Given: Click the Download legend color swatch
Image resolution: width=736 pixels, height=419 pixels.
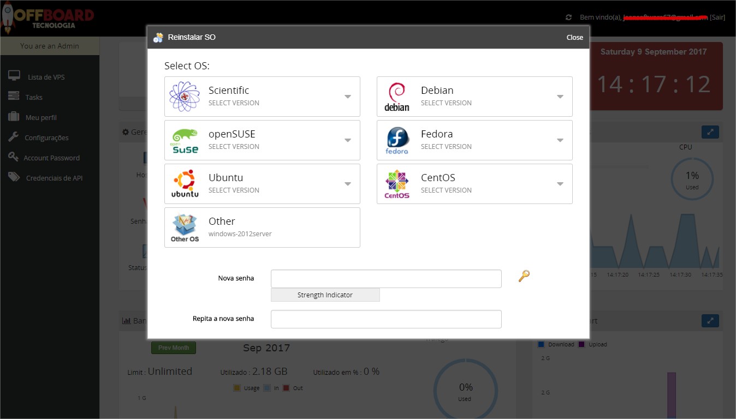Looking at the screenshot, I should click(541, 344).
